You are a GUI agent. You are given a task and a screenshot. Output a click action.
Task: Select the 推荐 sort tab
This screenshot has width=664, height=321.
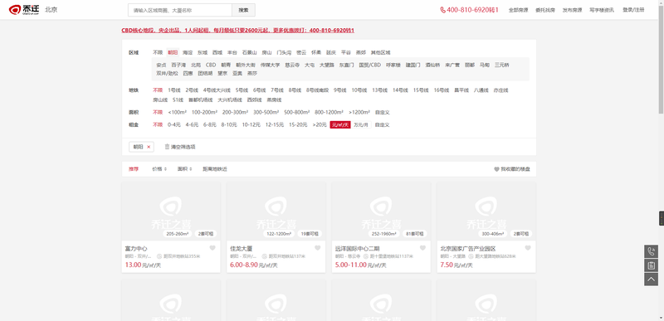(134, 169)
